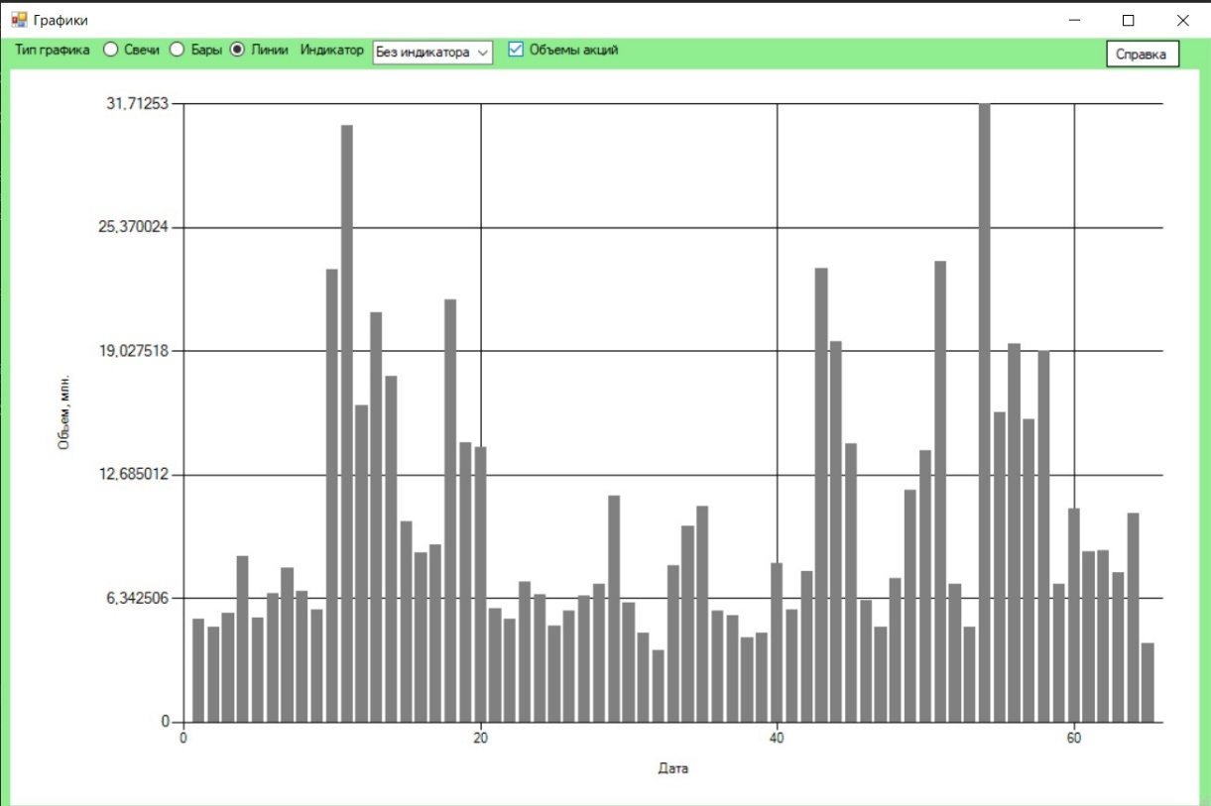The image size is (1211, 806).
Task: Click the Справка help button
Action: point(1143,55)
